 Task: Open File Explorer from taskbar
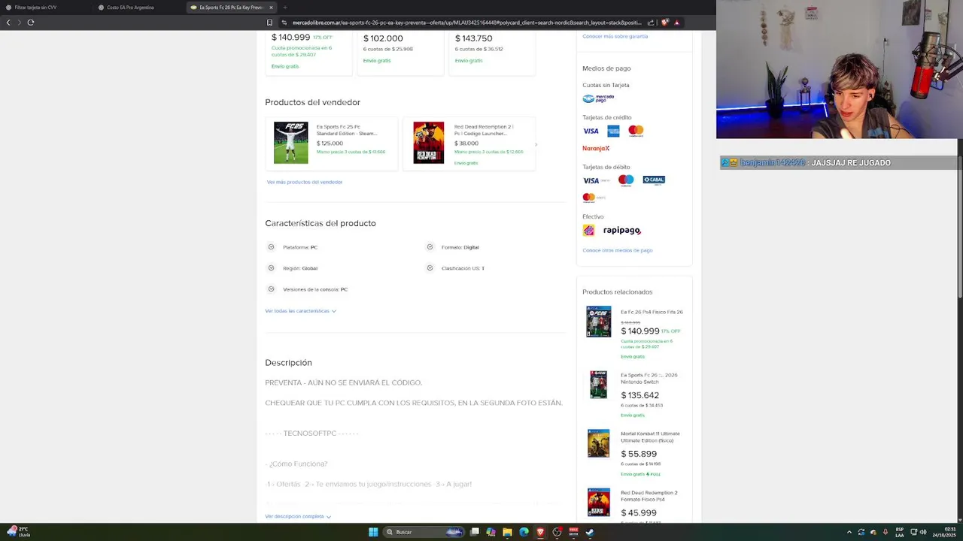(507, 532)
